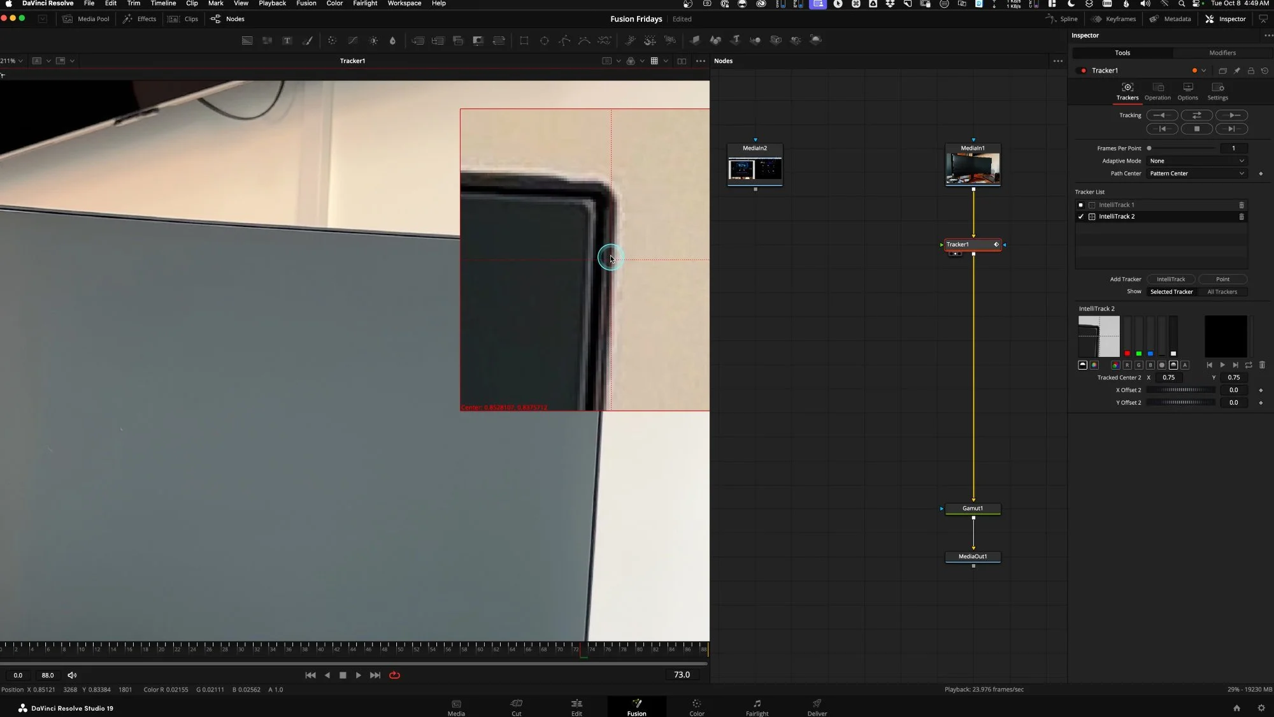Click the track reverse button
The image size is (1274, 717).
(1162, 115)
